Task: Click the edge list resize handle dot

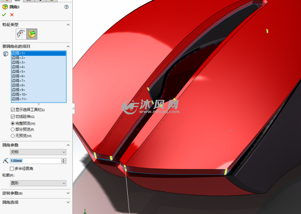Action: click(39, 104)
